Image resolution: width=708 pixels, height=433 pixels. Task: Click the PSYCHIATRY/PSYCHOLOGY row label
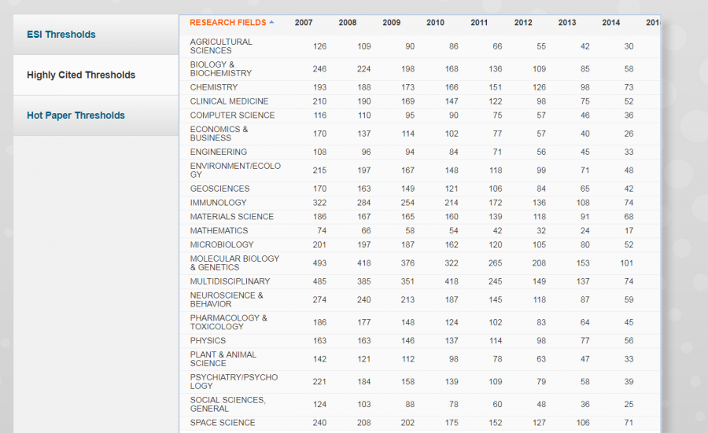(x=234, y=382)
